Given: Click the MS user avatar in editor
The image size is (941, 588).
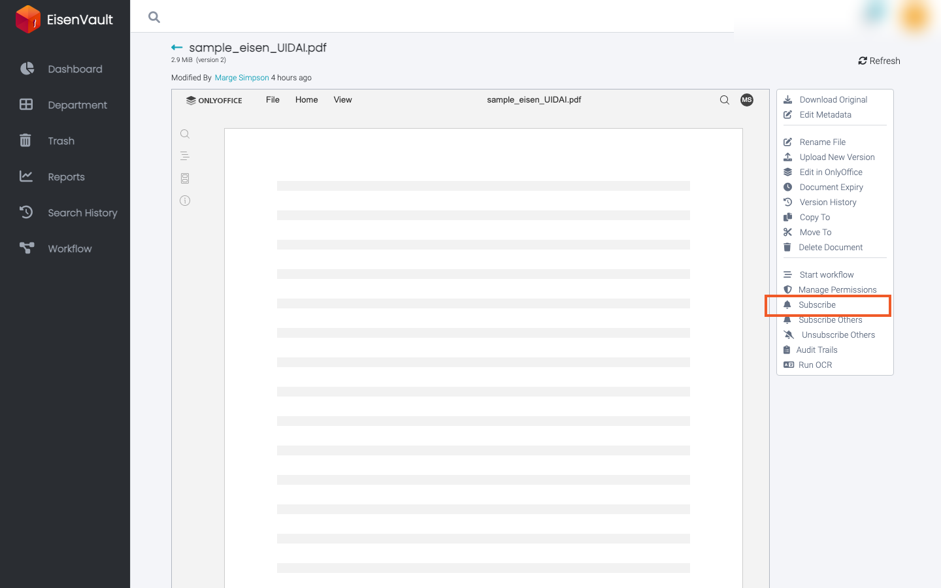Looking at the screenshot, I should pyautogui.click(x=747, y=100).
